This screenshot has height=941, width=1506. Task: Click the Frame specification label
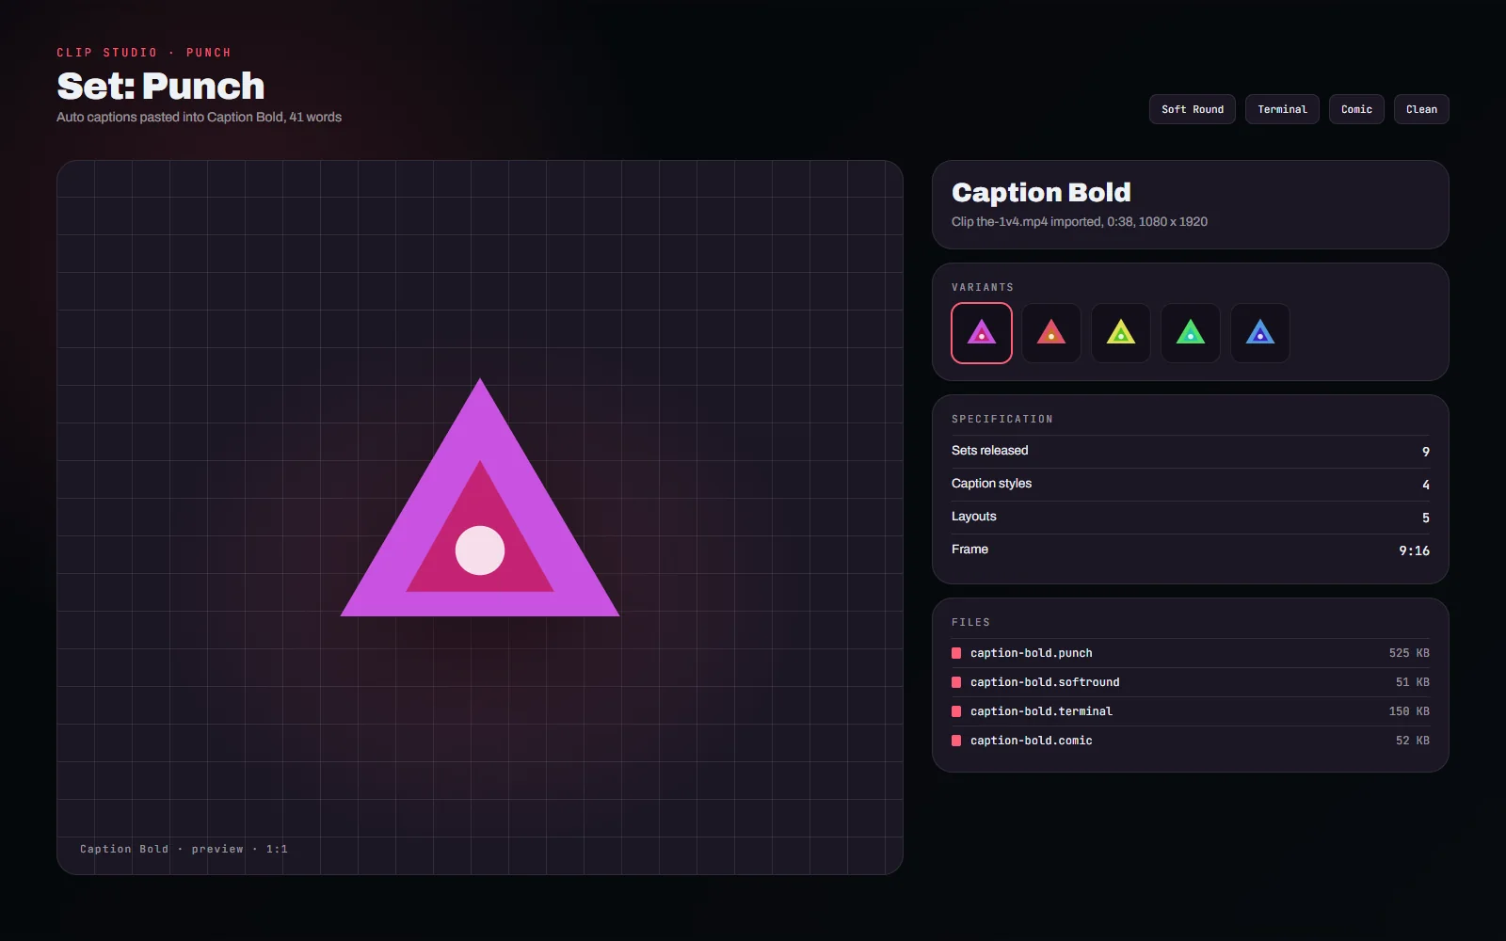[969, 550]
